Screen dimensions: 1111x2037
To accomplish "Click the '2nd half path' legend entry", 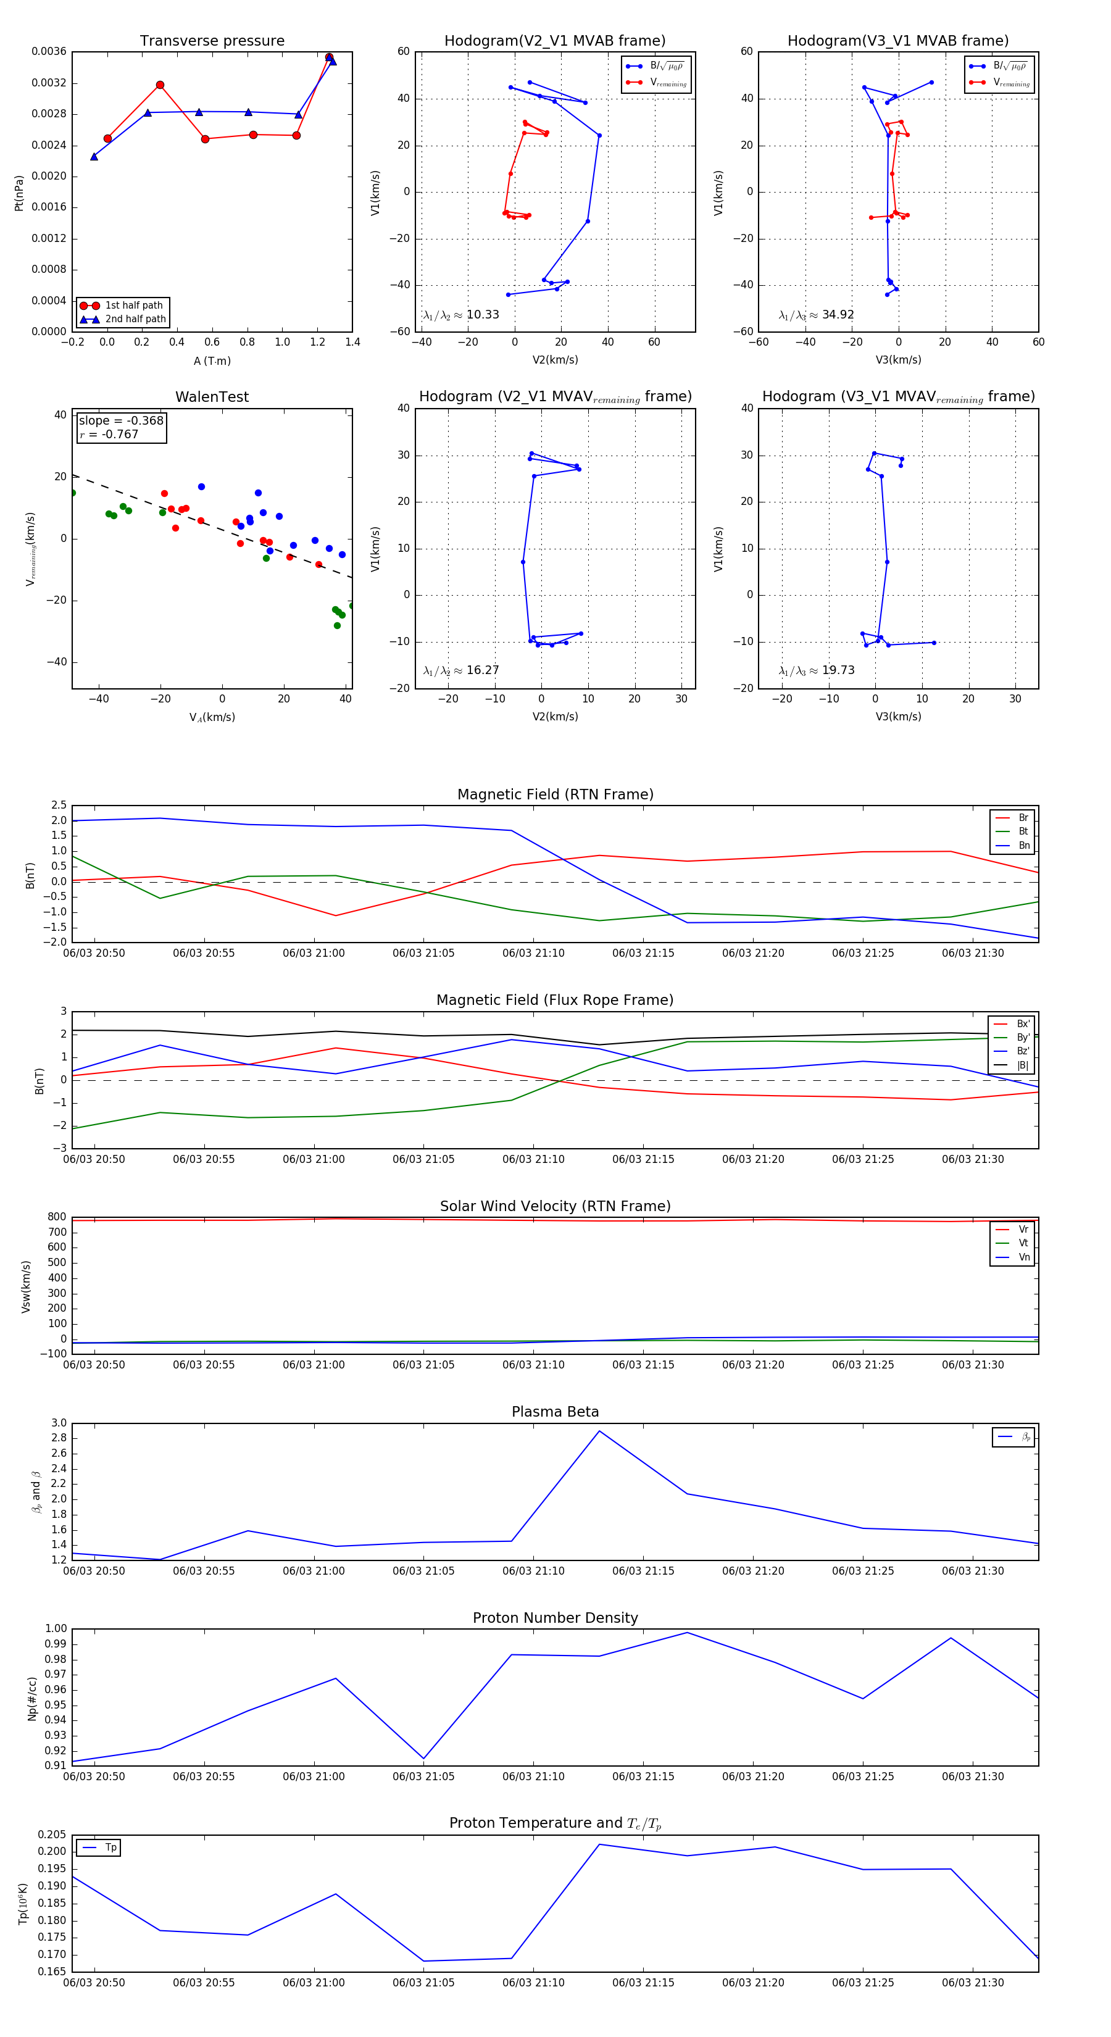I will pos(123,320).
